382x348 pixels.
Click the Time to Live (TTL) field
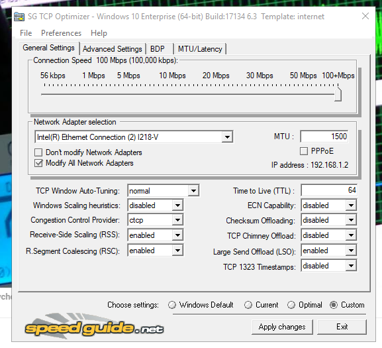point(329,190)
